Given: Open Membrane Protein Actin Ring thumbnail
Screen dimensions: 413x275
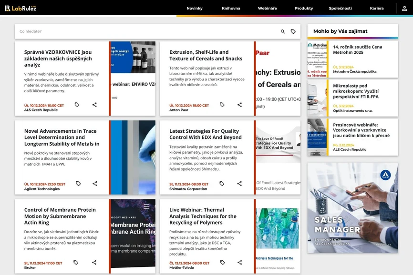Looking at the screenshot, I should tap(133, 236).
